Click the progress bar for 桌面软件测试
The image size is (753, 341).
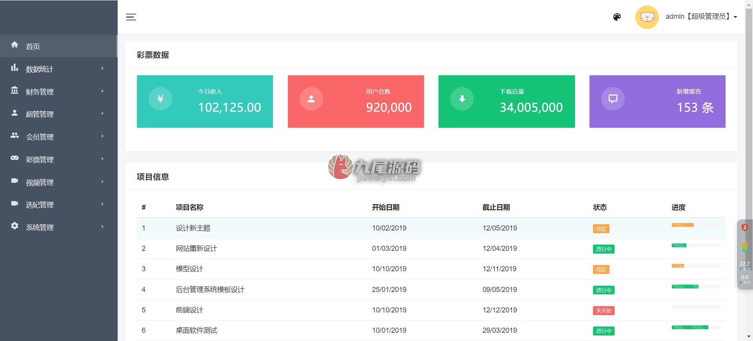click(x=696, y=327)
